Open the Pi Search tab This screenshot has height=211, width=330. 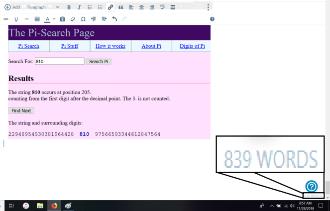[x=29, y=46]
